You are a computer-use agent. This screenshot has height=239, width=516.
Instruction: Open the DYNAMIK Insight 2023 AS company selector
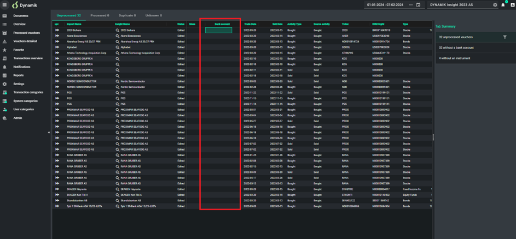pyautogui.click(x=459, y=5)
